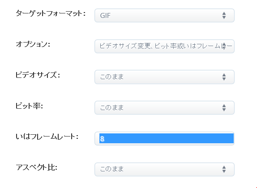Screen dimensions: 257x188
Task: Click the arrow icon on the アスペクト比 selector
Action: (x=224, y=169)
